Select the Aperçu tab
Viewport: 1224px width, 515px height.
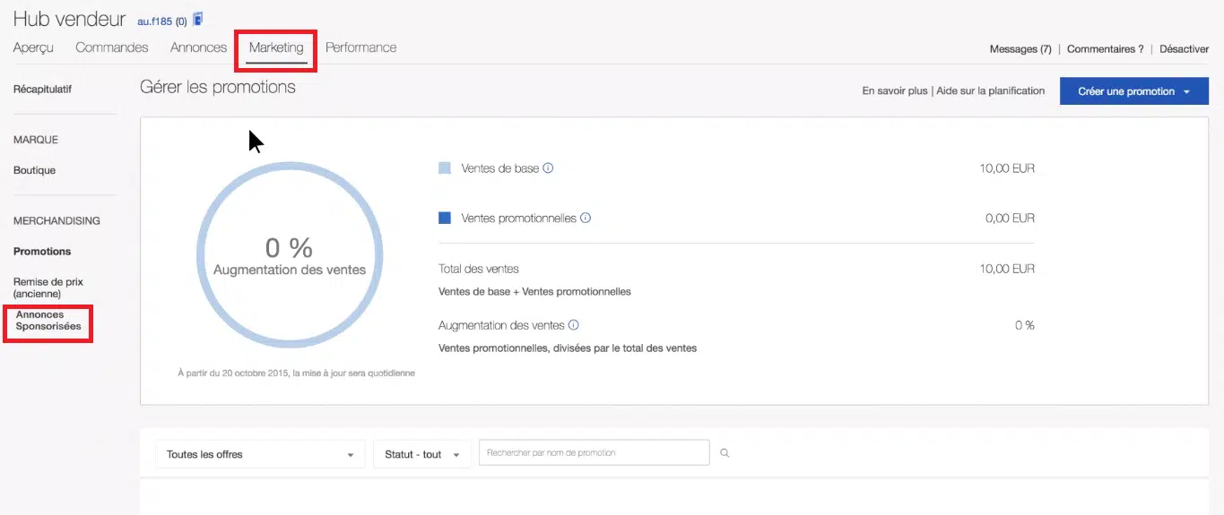33,47
